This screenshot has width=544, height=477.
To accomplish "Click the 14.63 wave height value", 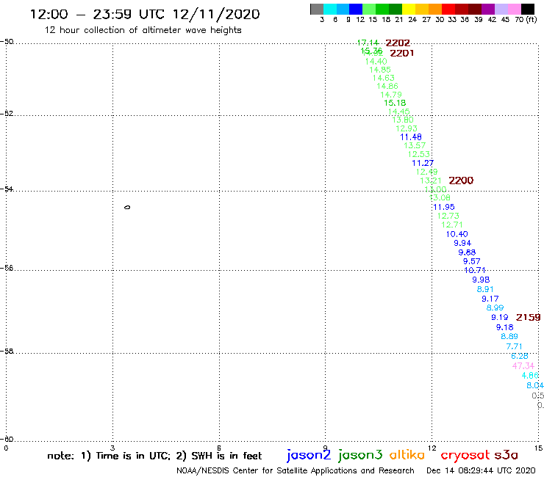I will point(384,78).
